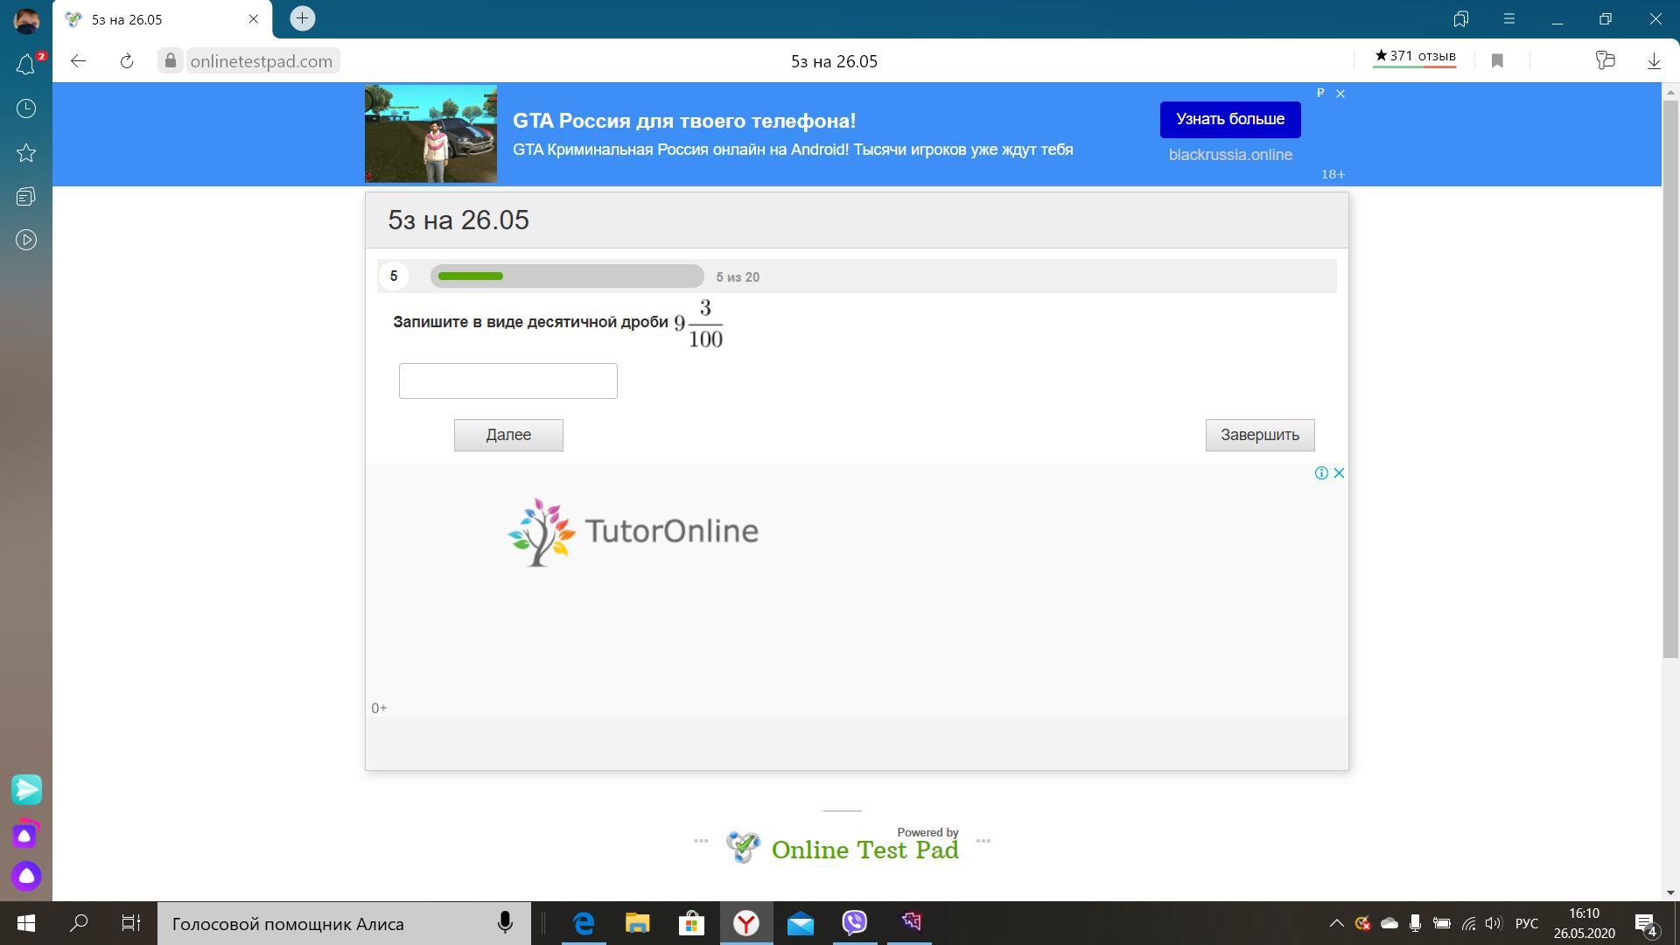Click the answer input field
Screen dimensions: 1680x945
[507, 381]
